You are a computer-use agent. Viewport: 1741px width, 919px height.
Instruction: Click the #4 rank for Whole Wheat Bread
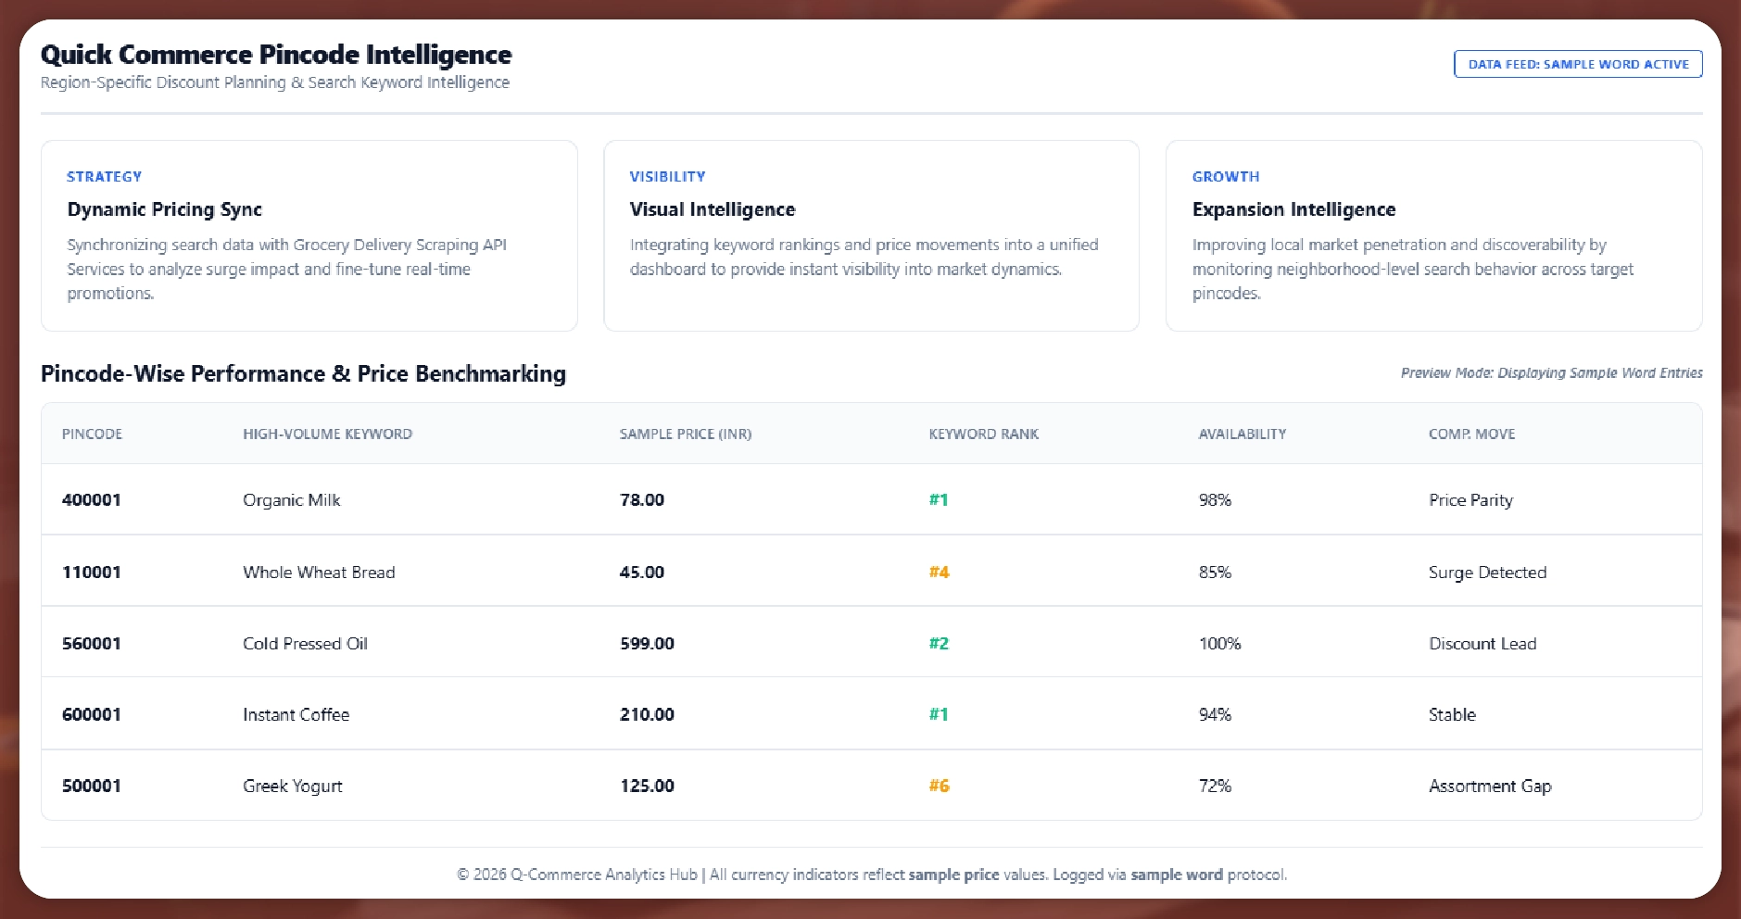pos(939,573)
